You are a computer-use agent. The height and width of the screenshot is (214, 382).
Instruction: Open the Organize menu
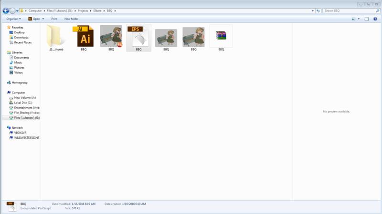pos(14,19)
